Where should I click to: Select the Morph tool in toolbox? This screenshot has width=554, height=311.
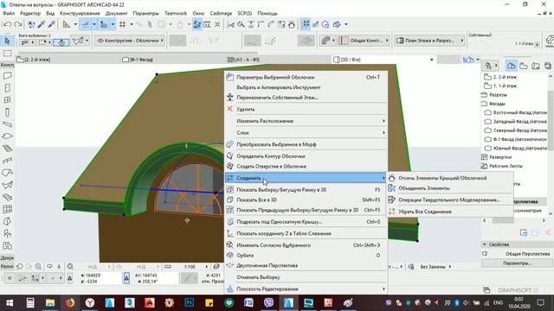(7, 221)
